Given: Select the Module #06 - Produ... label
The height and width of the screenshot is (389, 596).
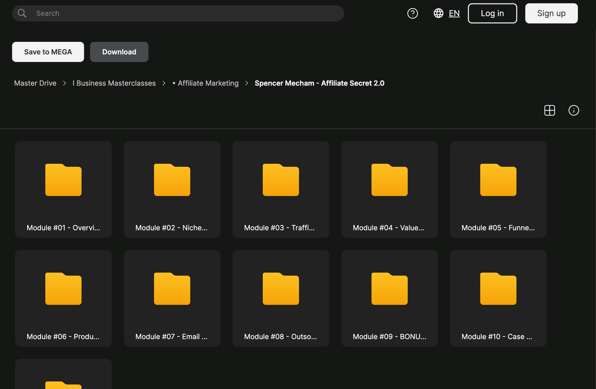Looking at the screenshot, I should (x=63, y=337).
